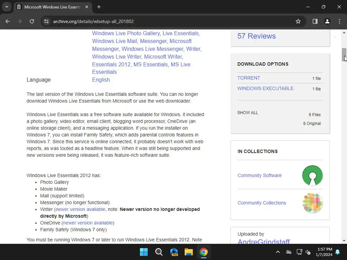Click the 6 Files count text

[x=315, y=115]
